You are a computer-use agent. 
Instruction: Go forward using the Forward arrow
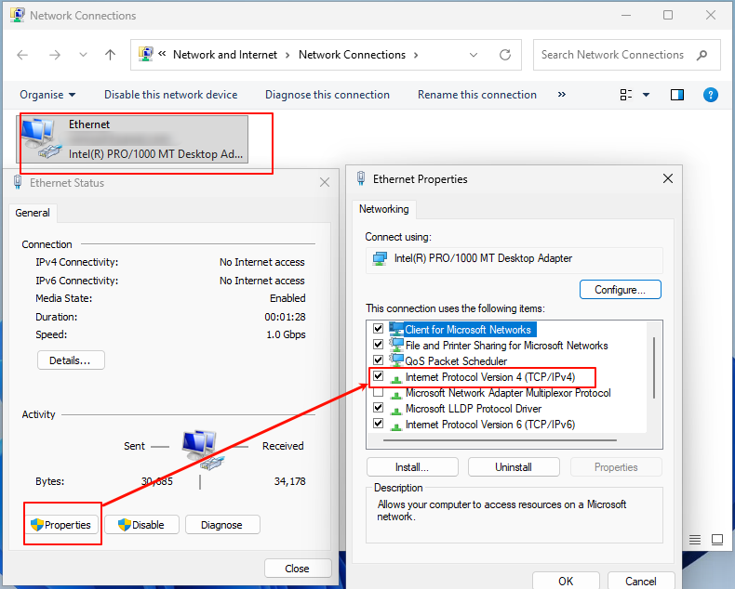click(x=55, y=55)
